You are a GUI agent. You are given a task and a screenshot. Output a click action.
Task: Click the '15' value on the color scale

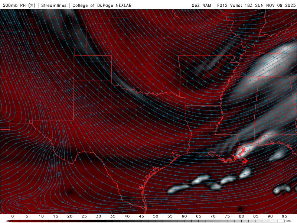(x=55, y=216)
